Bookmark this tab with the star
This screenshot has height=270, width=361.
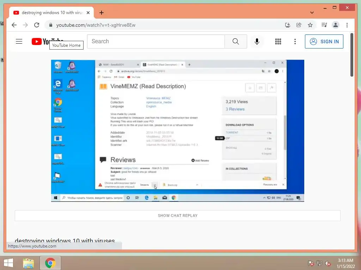(310, 25)
